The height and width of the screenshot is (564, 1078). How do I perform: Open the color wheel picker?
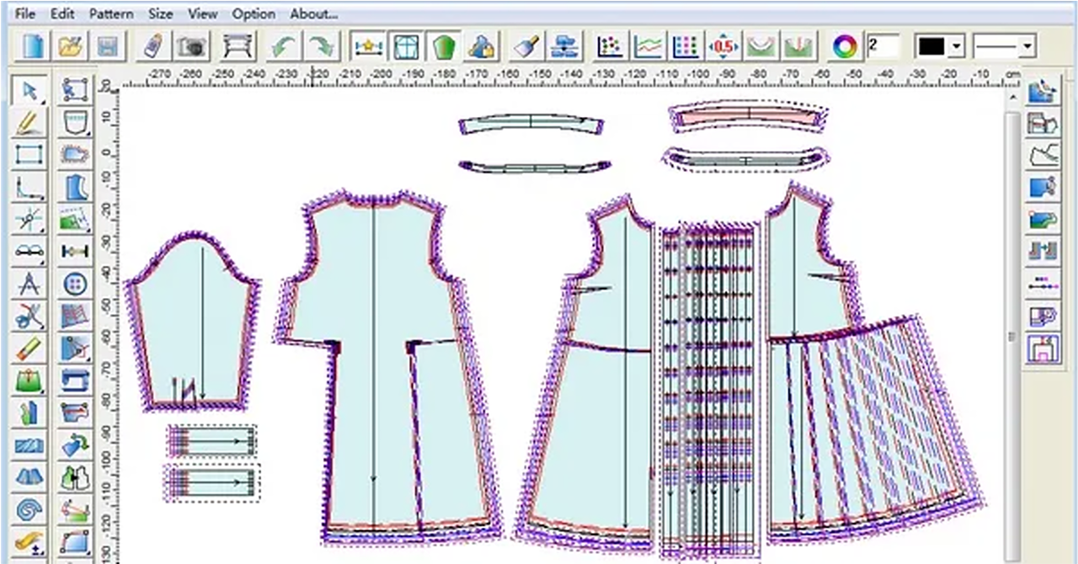[842, 46]
